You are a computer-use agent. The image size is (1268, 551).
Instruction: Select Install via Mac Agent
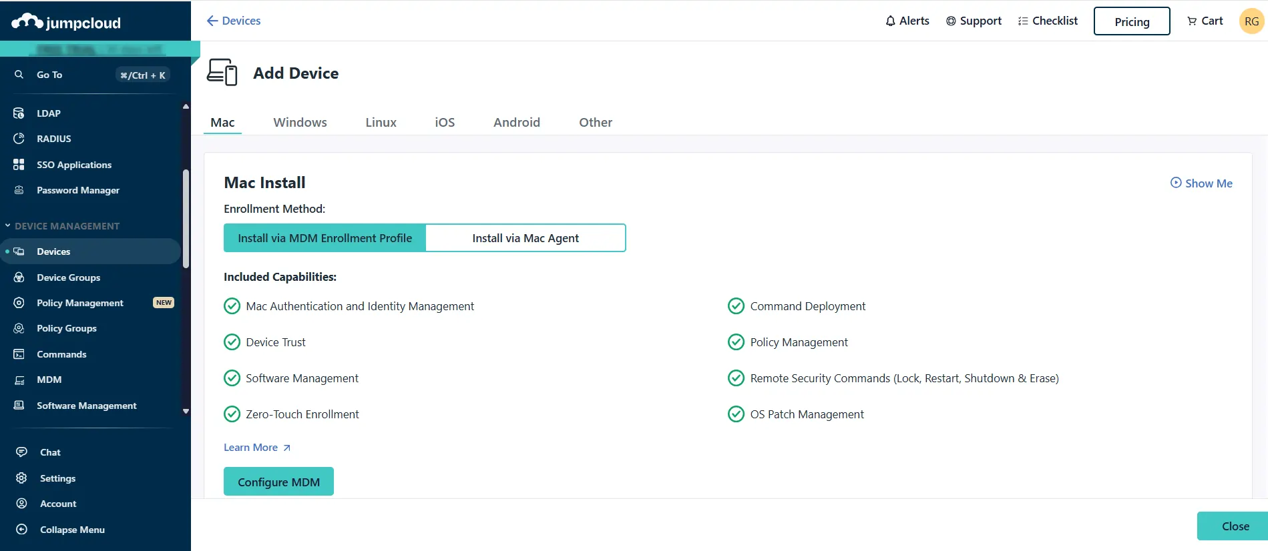(x=525, y=238)
